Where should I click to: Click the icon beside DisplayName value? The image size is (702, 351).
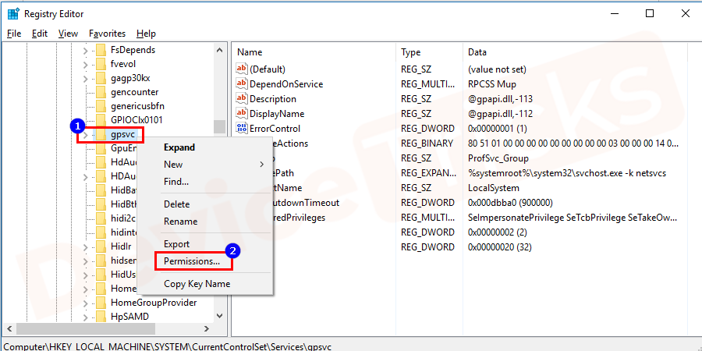(242, 113)
